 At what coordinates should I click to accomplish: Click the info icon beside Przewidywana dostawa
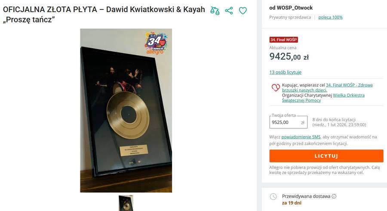pos(334,196)
